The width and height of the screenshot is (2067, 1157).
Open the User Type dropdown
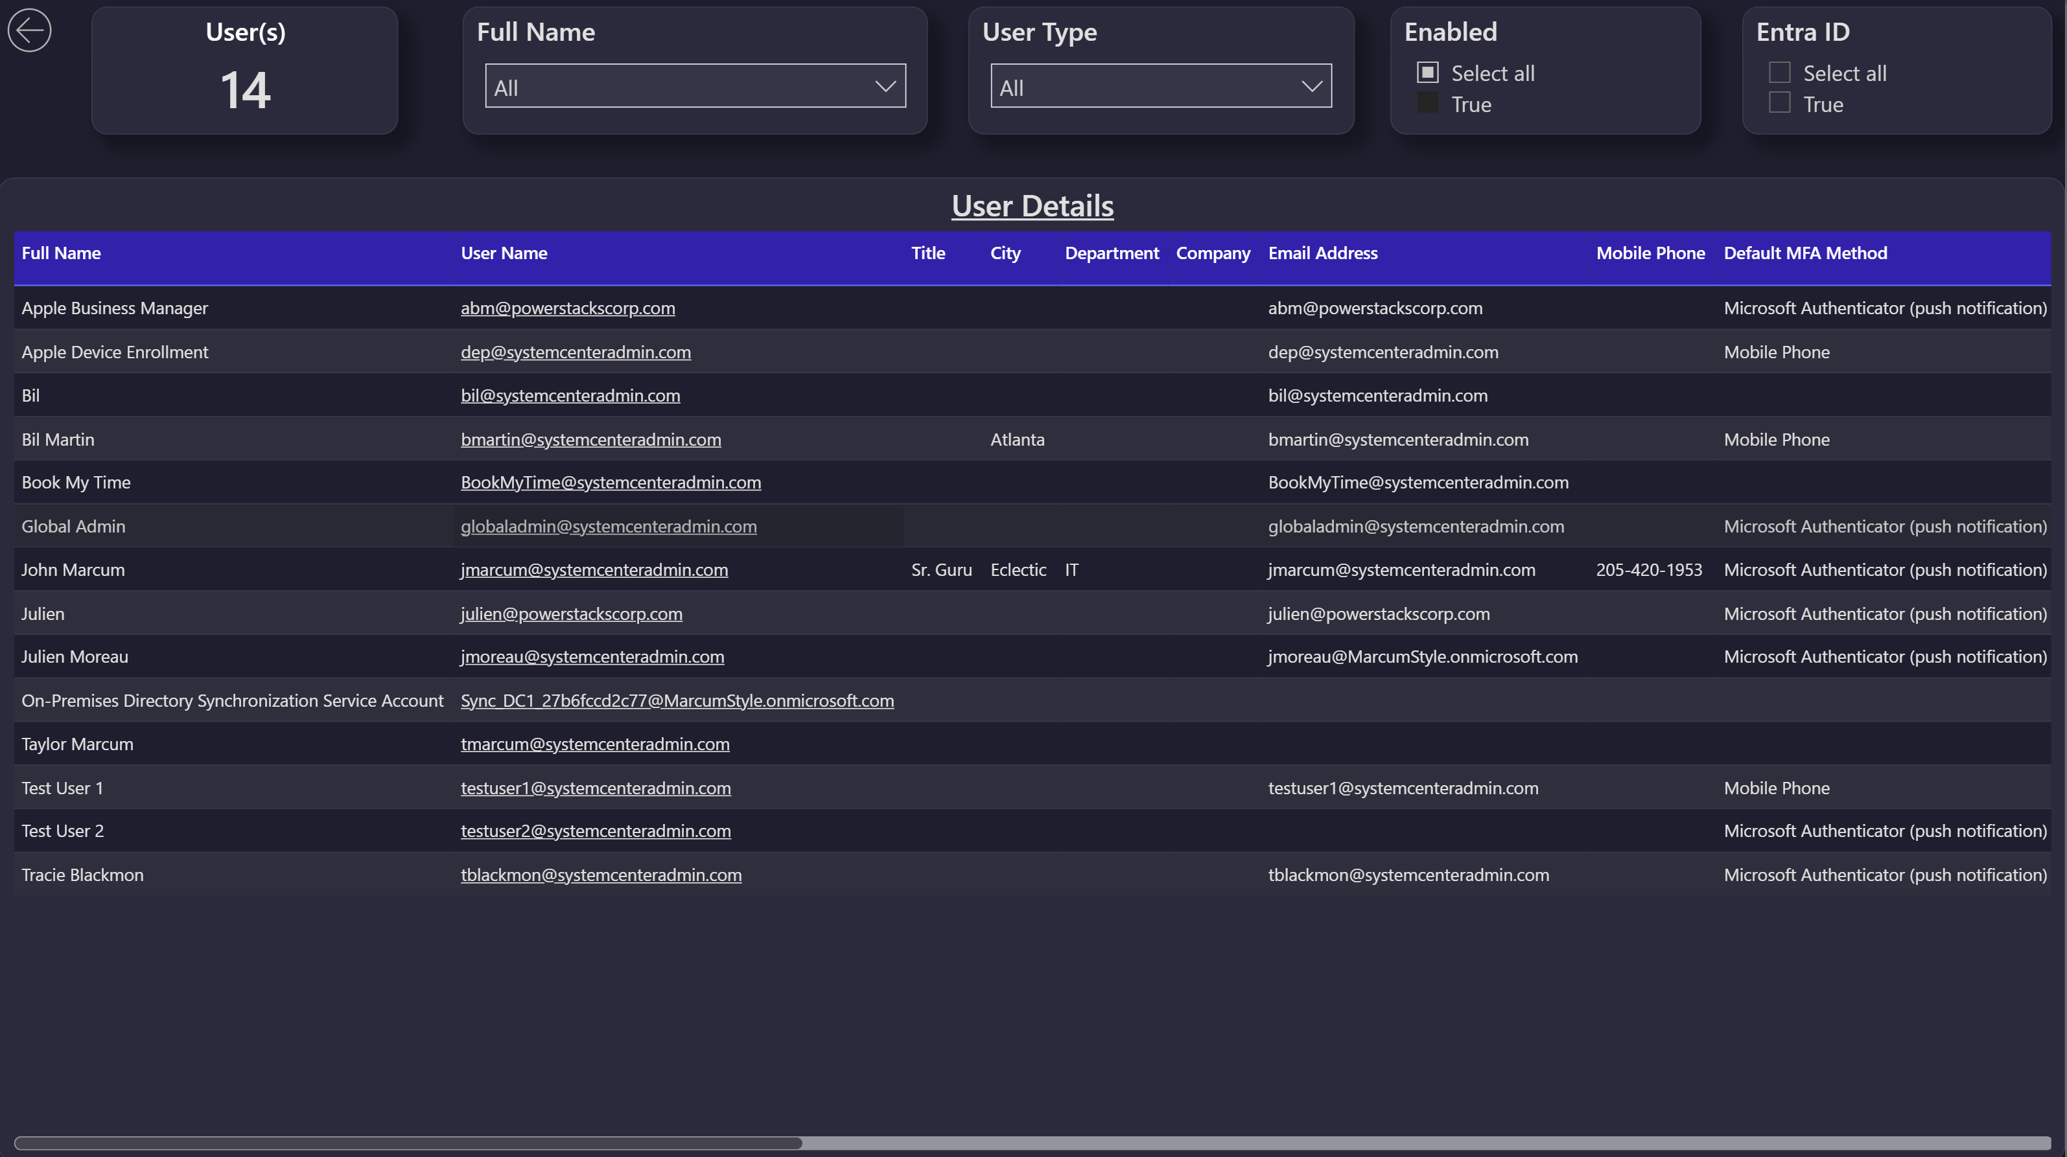point(1160,86)
